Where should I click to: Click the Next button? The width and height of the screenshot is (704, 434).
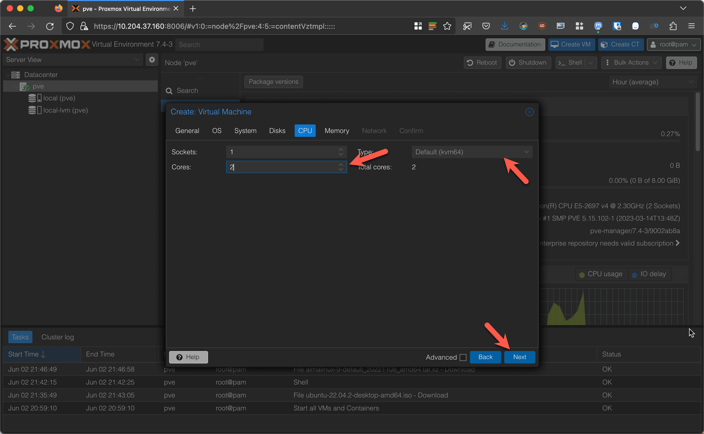pyautogui.click(x=519, y=357)
